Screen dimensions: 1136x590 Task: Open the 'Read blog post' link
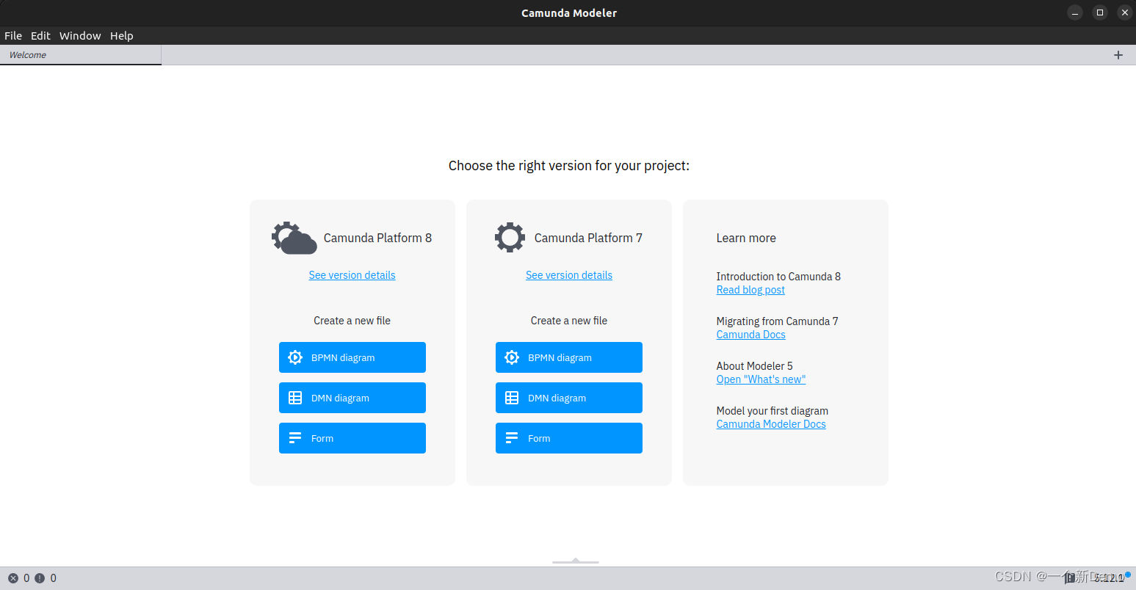click(750, 290)
